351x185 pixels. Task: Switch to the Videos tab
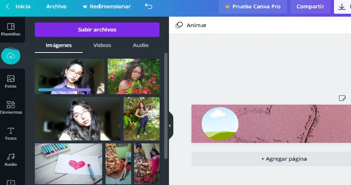tap(102, 45)
